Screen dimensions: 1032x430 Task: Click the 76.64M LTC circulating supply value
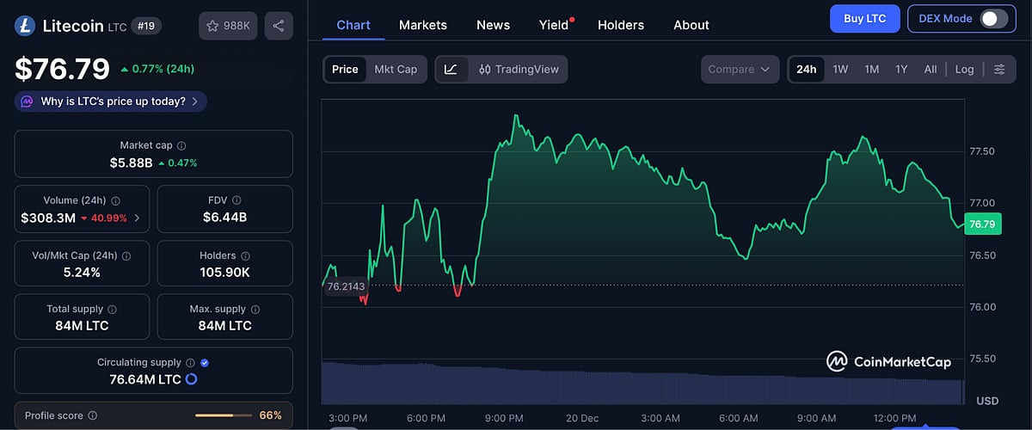pyautogui.click(x=145, y=379)
